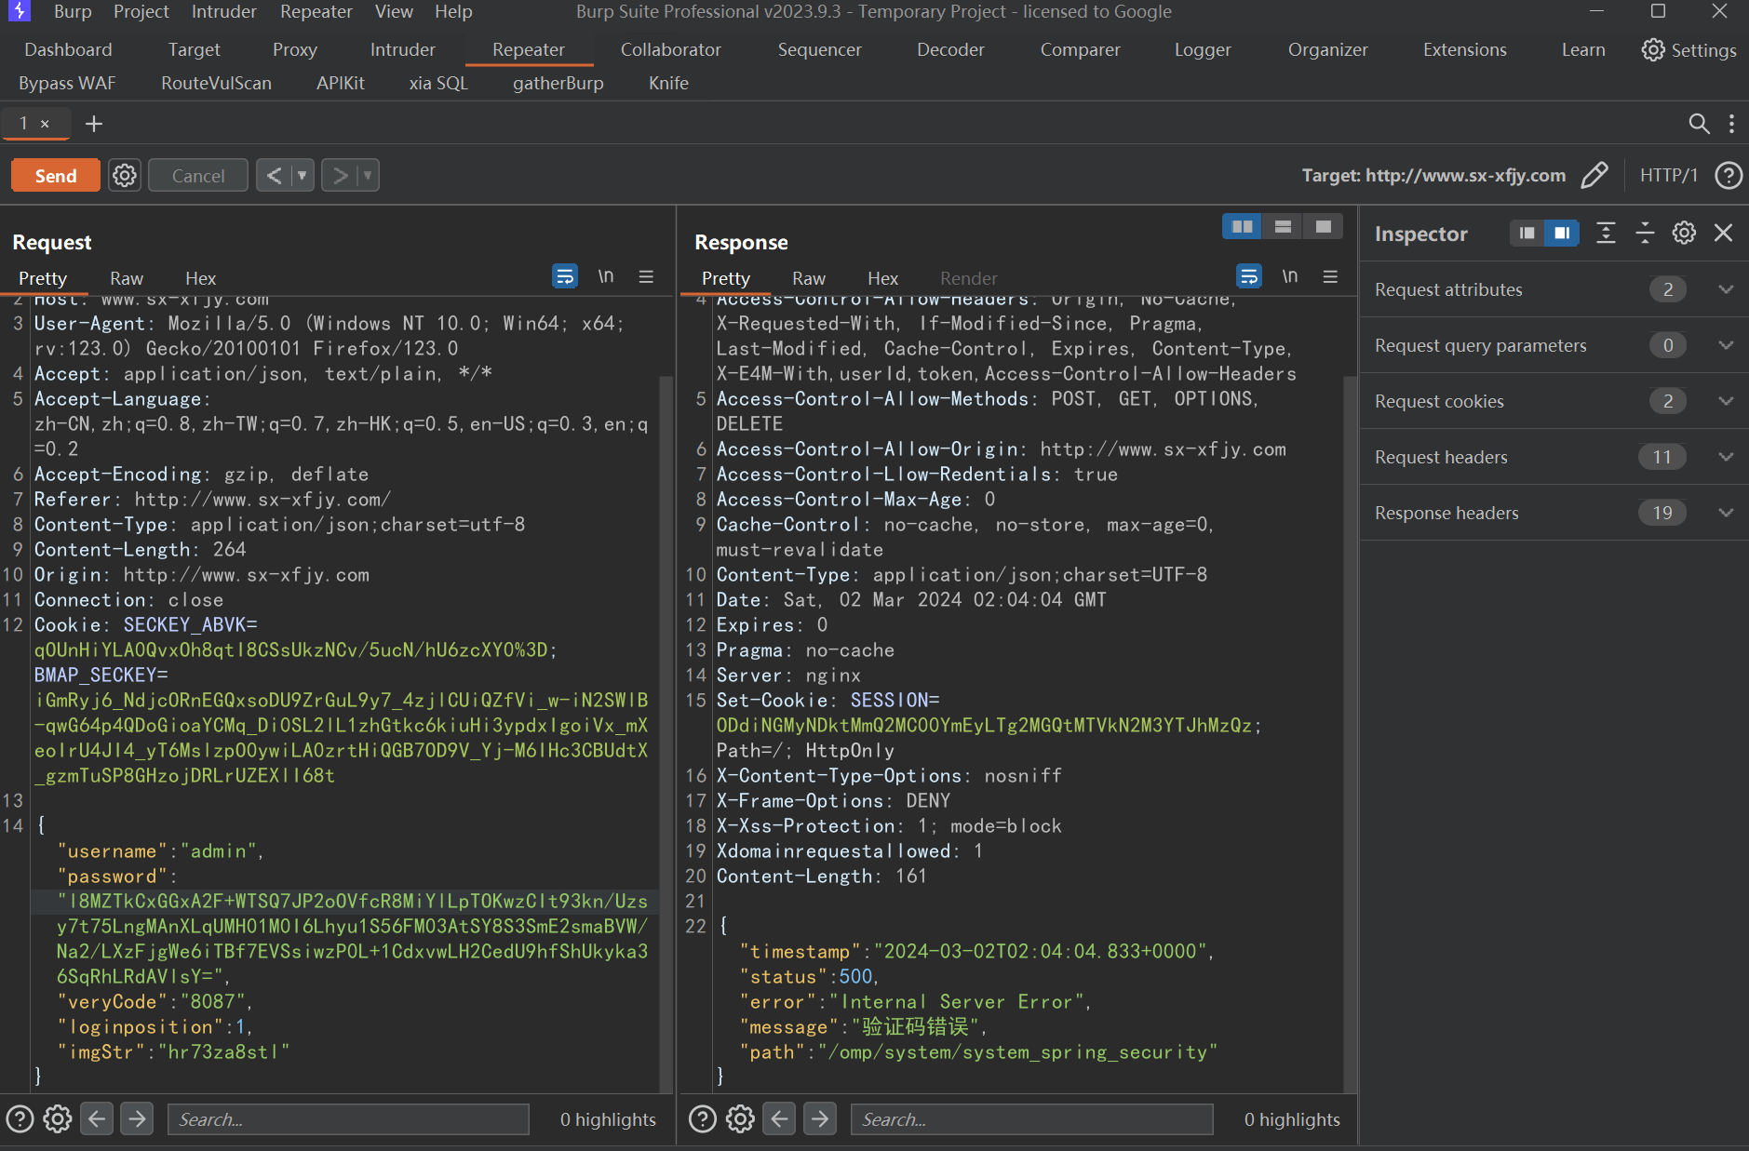Open request editor hamburger menu
1749x1151 pixels.
[x=646, y=276]
